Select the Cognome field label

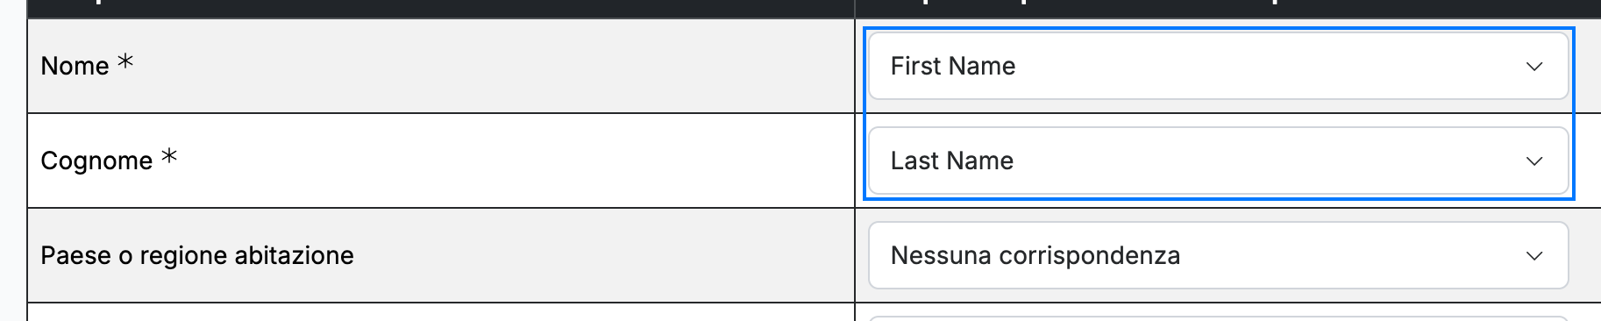(96, 161)
